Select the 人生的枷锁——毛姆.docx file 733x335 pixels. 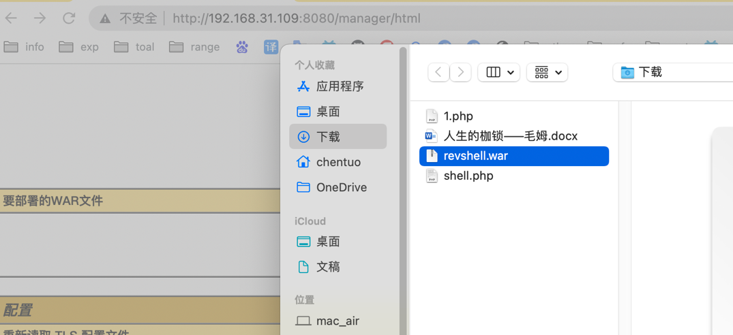tap(510, 136)
